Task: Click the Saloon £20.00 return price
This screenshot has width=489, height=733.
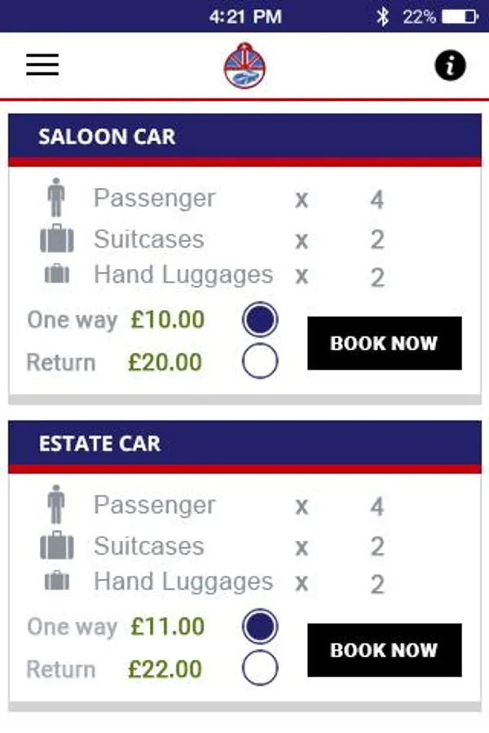Action: (166, 362)
